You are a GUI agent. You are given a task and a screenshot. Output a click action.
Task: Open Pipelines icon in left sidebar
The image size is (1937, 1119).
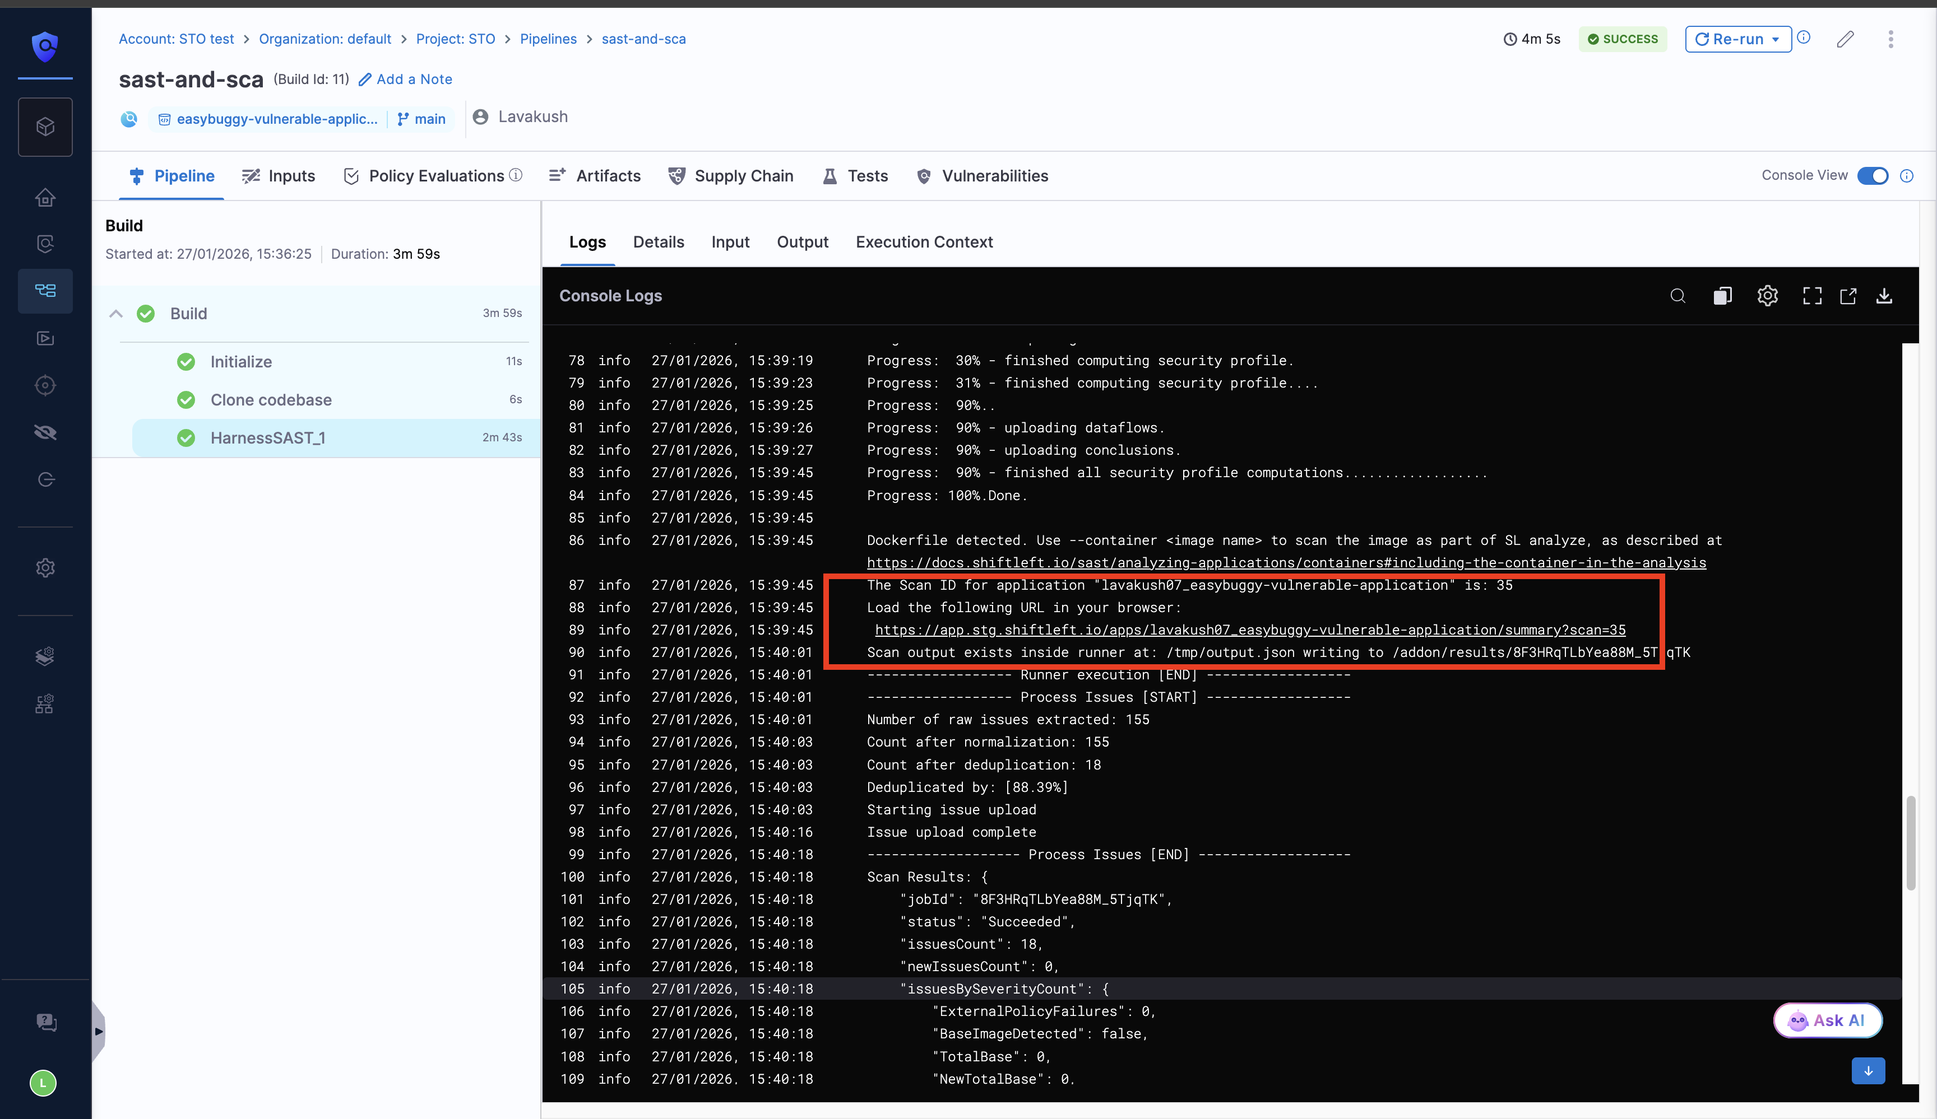point(45,290)
